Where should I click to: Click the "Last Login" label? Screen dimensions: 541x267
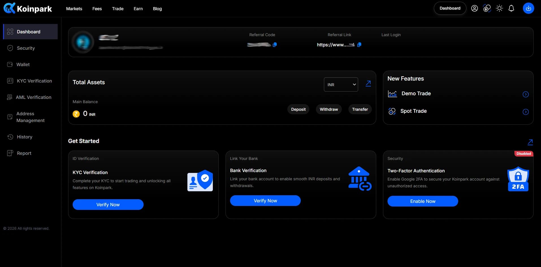(x=391, y=35)
